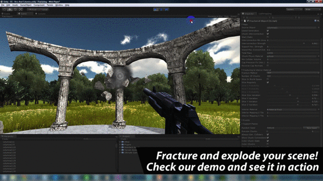Switch to the Inspector tab

tap(248, 14)
